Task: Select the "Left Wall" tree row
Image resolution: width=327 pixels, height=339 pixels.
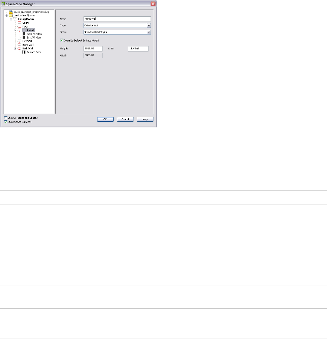Action: pyautogui.click(x=27, y=41)
